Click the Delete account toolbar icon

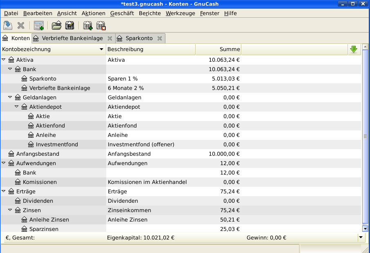[x=101, y=26]
